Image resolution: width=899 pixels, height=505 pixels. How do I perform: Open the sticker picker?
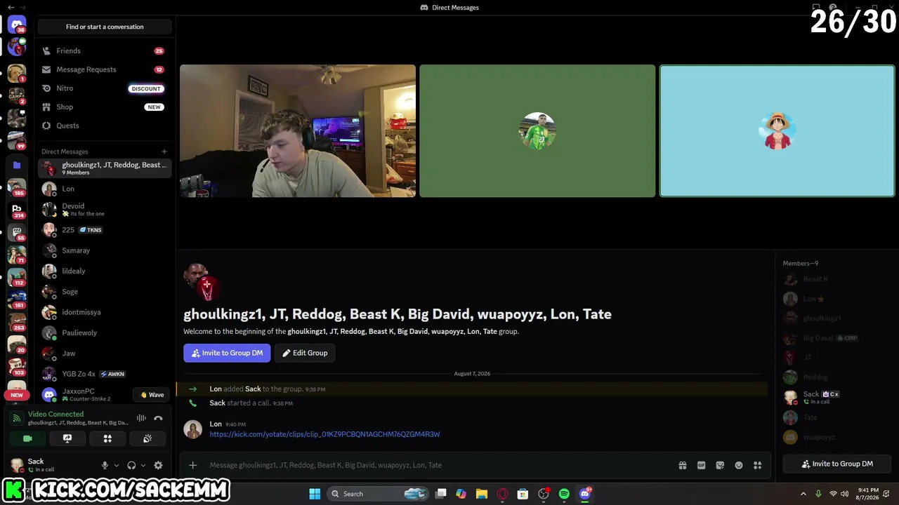[x=720, y=465]
